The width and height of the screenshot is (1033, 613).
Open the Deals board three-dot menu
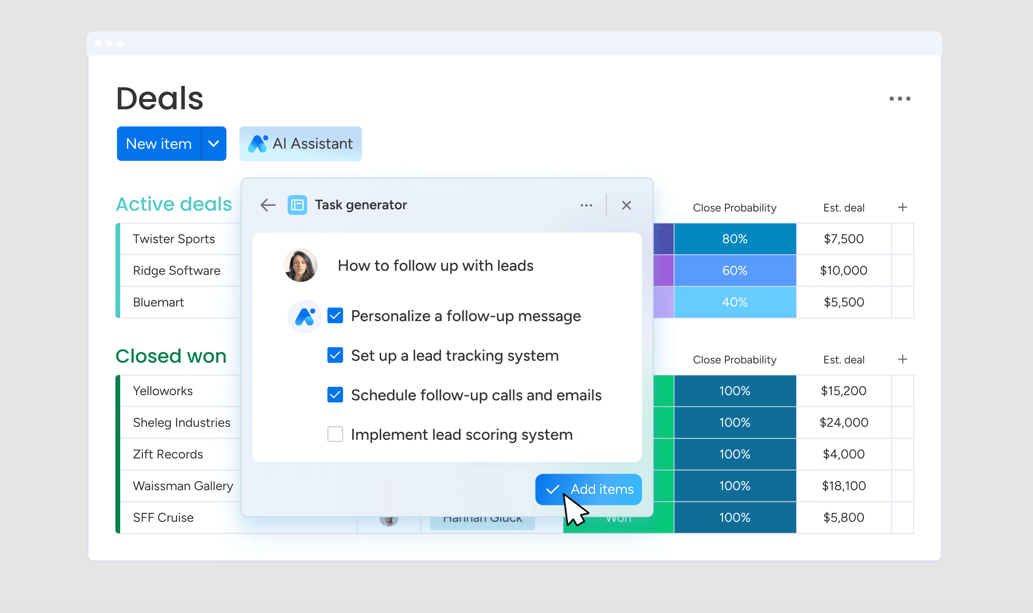[900, 99]
